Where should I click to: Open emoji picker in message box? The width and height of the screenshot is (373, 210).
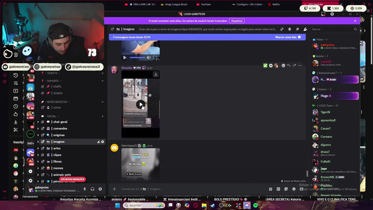tap(294, 189)
